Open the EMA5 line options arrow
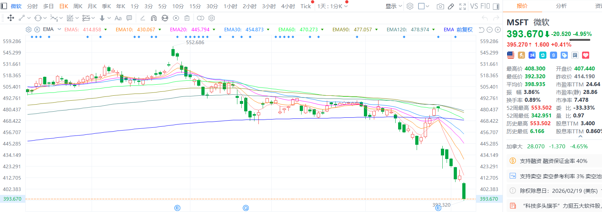This screenshot has height=212, width=602. coord(106,30)
